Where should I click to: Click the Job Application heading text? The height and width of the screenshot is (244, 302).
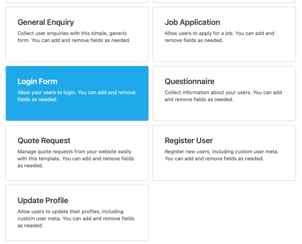(x=192, y=22)
